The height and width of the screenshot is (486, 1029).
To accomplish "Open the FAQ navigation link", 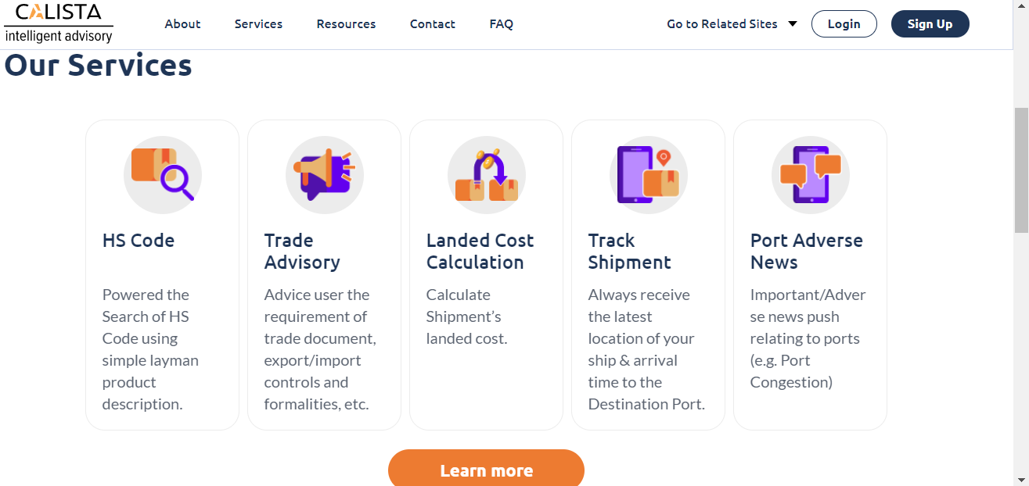I will 502,24.
